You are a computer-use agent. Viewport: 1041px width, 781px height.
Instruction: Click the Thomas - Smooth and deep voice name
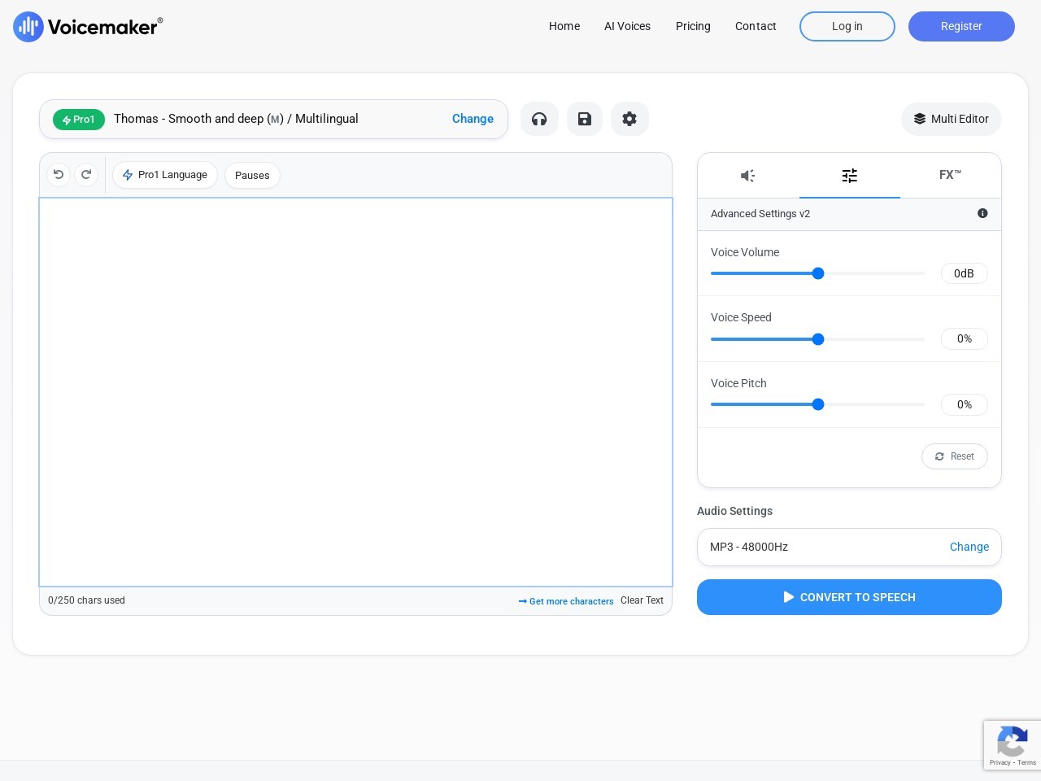click(x=236, y=119)
